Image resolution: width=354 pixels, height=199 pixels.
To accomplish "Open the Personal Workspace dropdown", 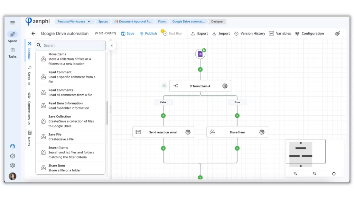I will coord(74,21).
